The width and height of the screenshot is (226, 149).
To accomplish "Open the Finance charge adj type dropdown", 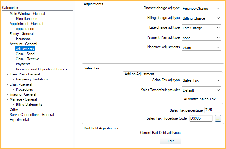I will 201,8.
